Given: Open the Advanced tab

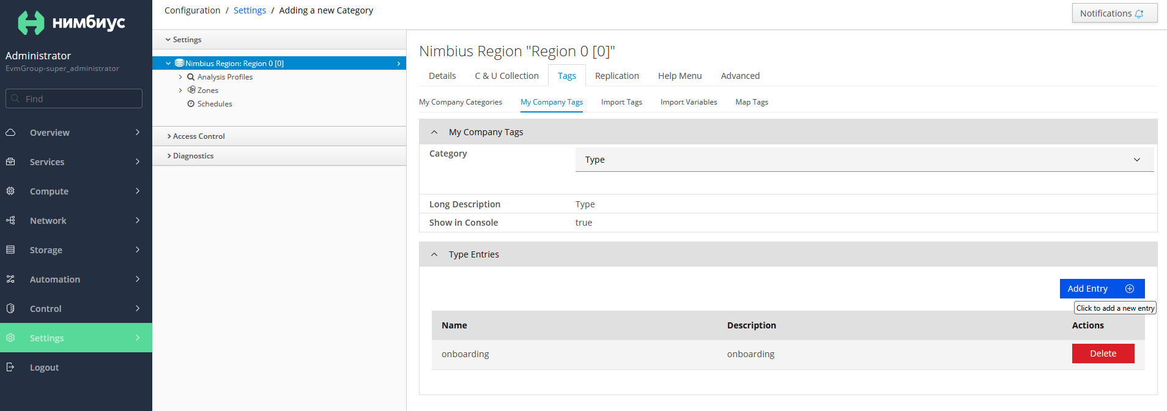Looking at the screenshot, I should pos(740,76).
